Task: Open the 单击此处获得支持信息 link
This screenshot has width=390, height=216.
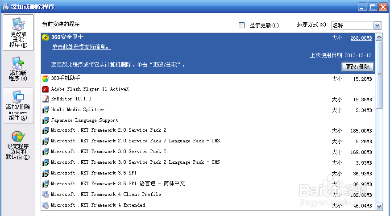Action: point(81,46)
